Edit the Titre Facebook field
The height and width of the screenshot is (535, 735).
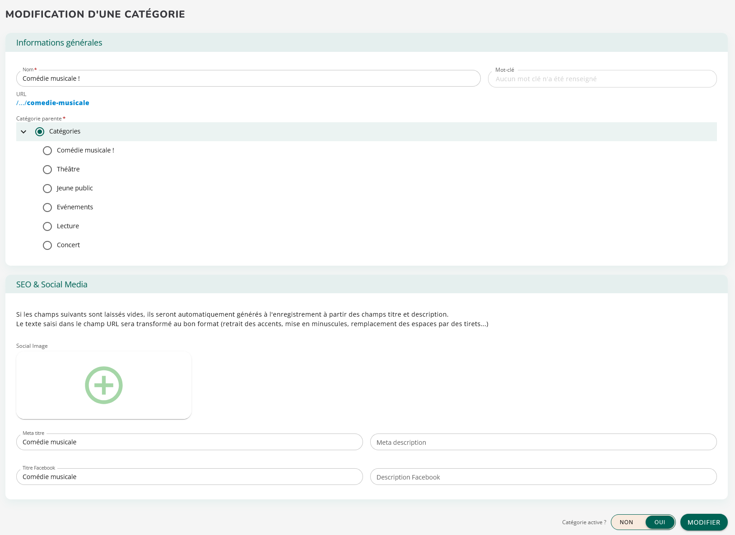click(190, 477)
